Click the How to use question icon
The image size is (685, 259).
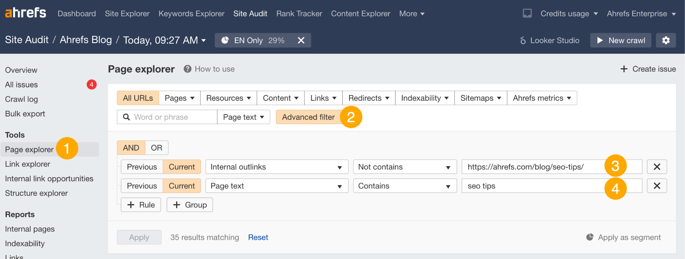coord(187,69)
